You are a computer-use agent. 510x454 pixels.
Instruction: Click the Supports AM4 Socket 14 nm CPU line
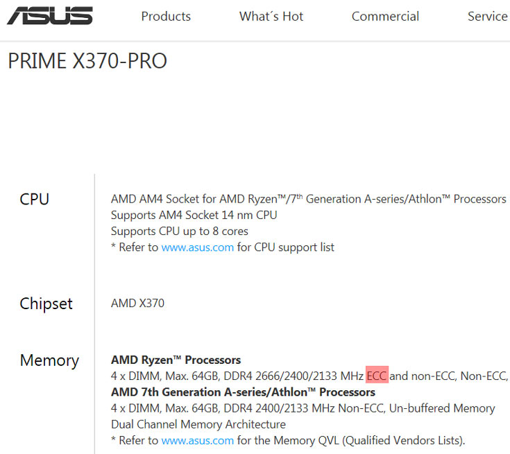(x=194, y=216)
